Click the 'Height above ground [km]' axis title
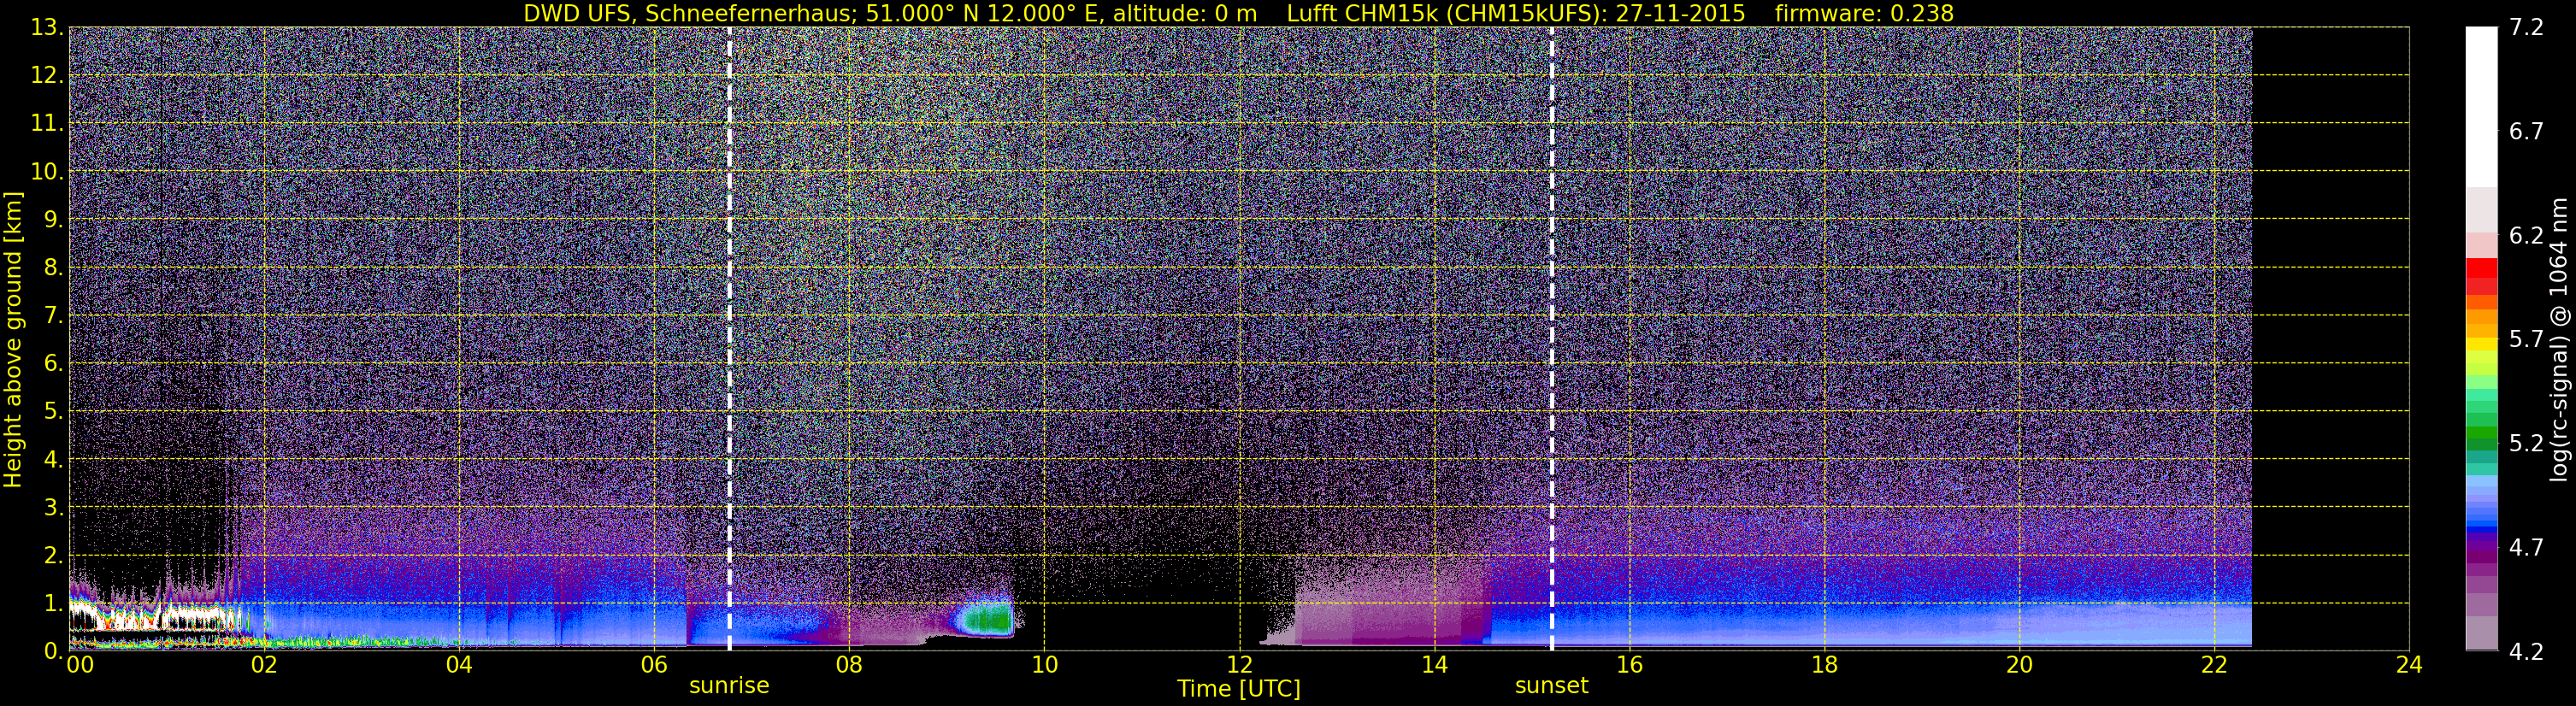The width and height of the screenshot is (2576, 706). pyautogui.click(x=13, y=339)
